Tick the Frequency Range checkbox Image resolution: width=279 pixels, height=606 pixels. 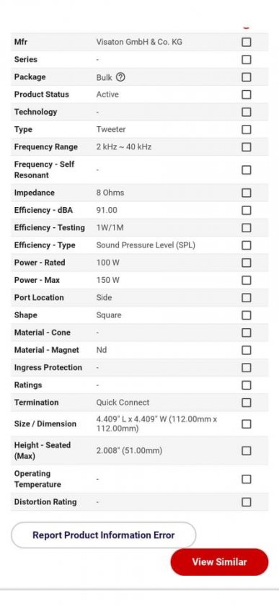click(246, 147)
